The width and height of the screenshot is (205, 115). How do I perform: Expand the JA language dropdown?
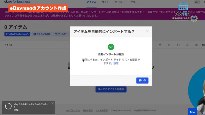point(197,2)
